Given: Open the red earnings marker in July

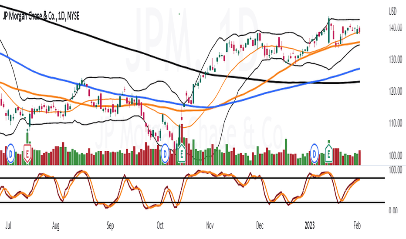Looking at the screenshot, I should tap(27, 154).
